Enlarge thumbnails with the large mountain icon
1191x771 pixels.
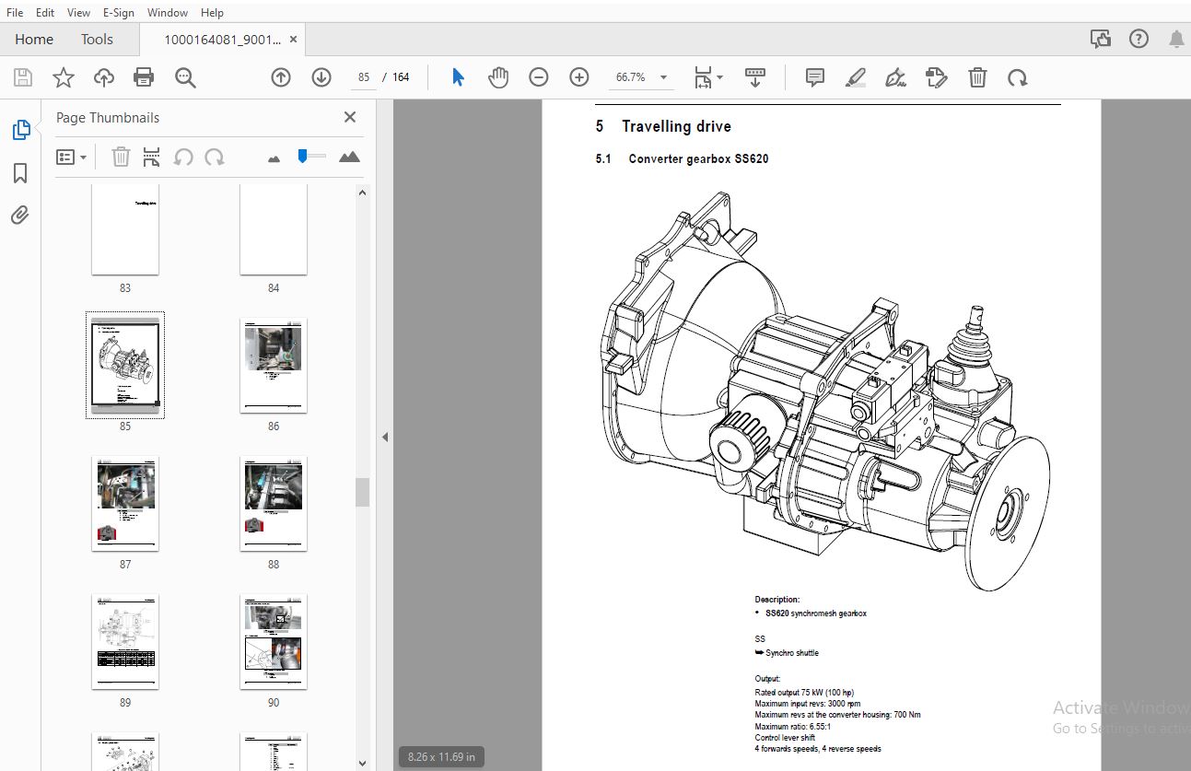click(349, 158)
